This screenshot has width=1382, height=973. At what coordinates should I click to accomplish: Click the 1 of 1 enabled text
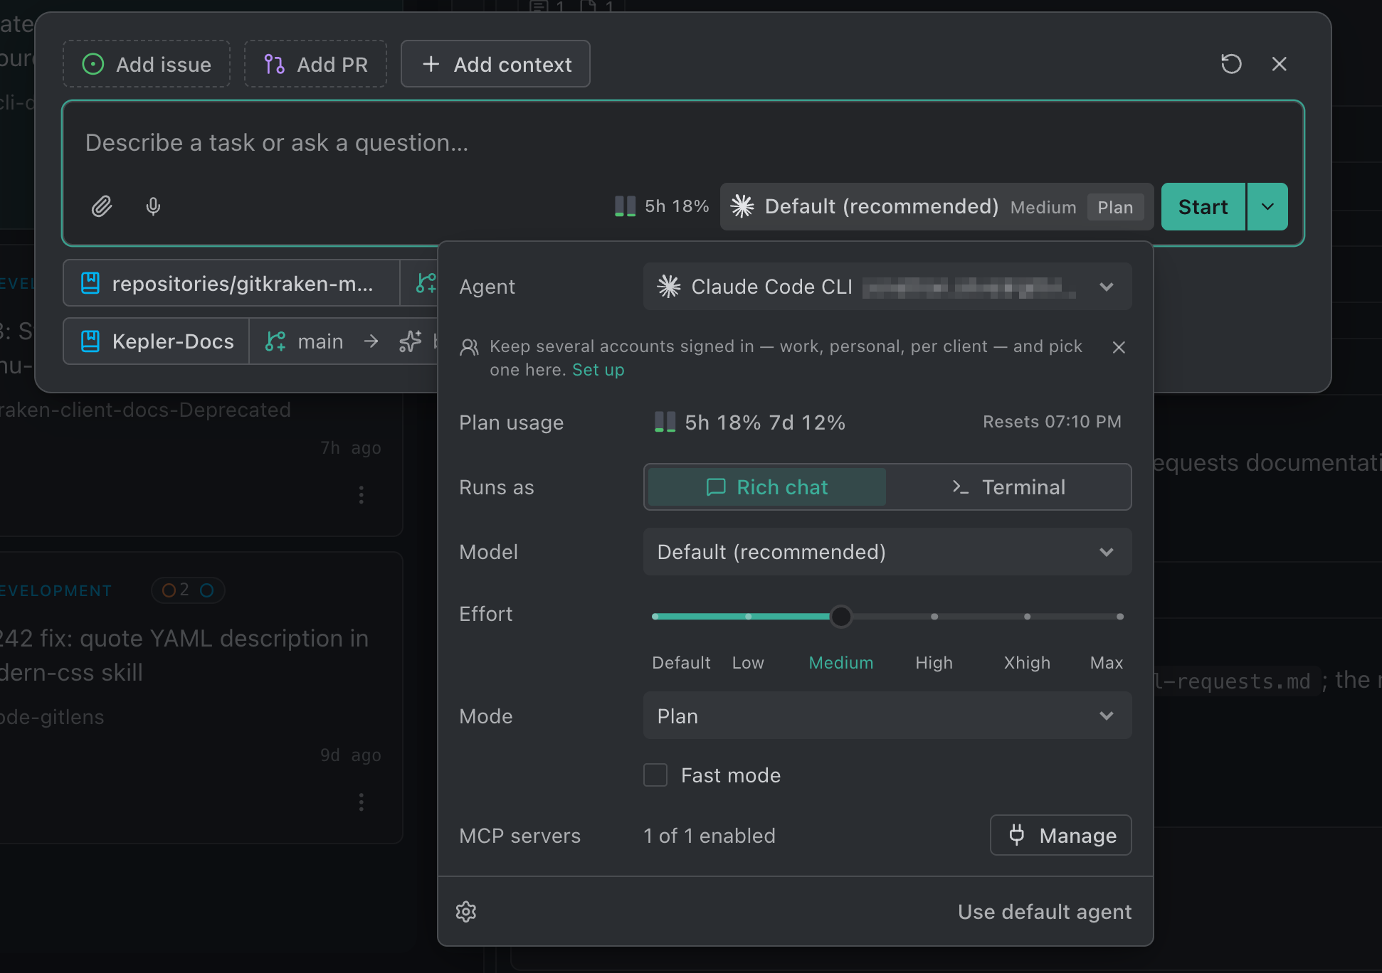(x=710, y=836)
